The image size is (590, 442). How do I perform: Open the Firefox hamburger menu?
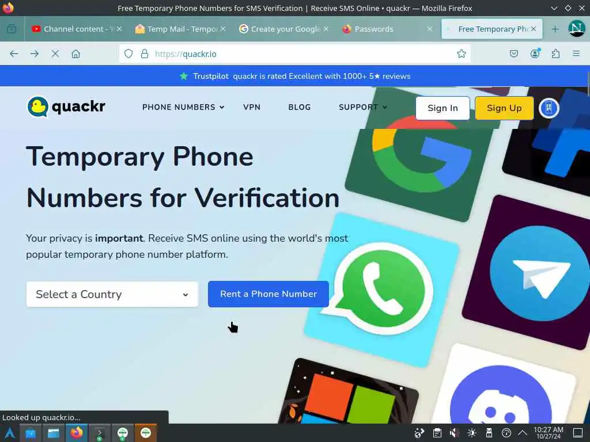pyautogui.click(x=576, y=54)
